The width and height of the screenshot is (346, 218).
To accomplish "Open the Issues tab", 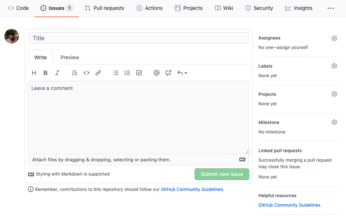I will point(57,8).
